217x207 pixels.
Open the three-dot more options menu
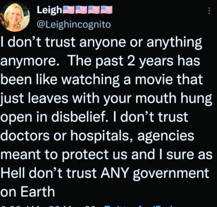click(209, 10)
